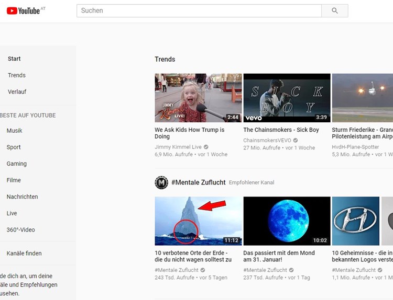This screenshot has height=300, width=393.
Task: Click verified badge next to Jimmy Kimmel Live
Action: (206, 147)
